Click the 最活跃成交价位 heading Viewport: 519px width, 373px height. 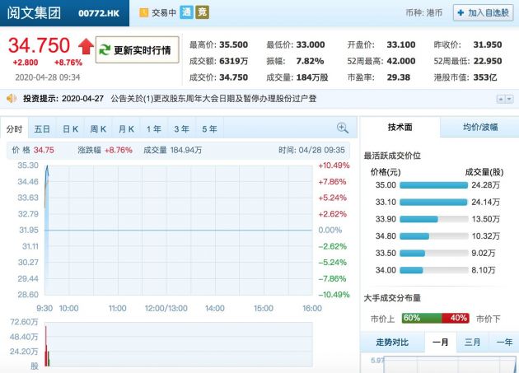(392, 156)
